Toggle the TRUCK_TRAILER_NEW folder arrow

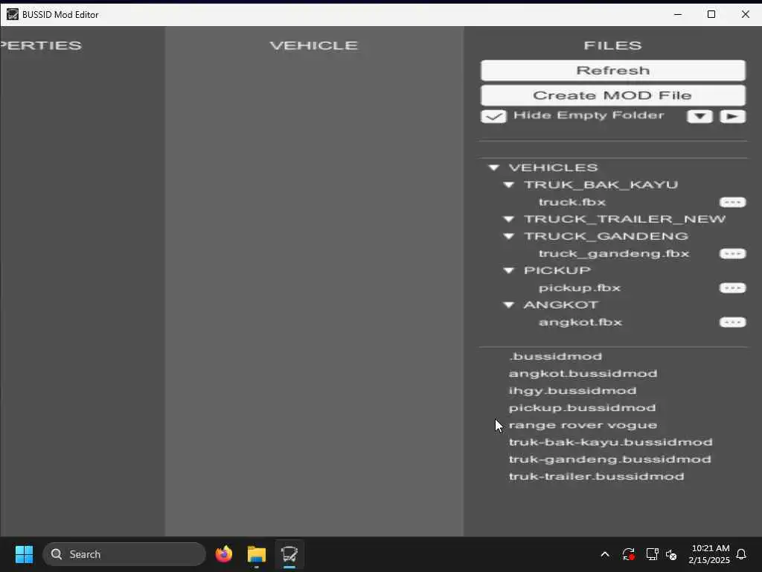[509, 220]
